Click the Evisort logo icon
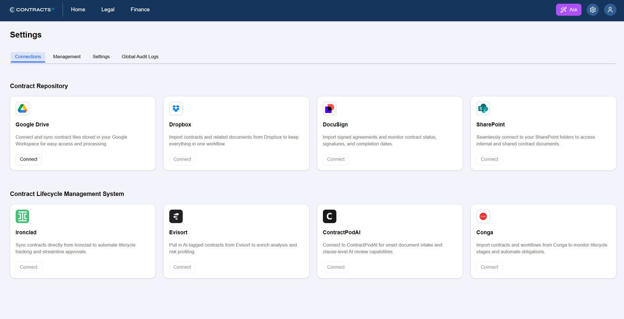This screenshot has height=319, width=624. [176, 217]
